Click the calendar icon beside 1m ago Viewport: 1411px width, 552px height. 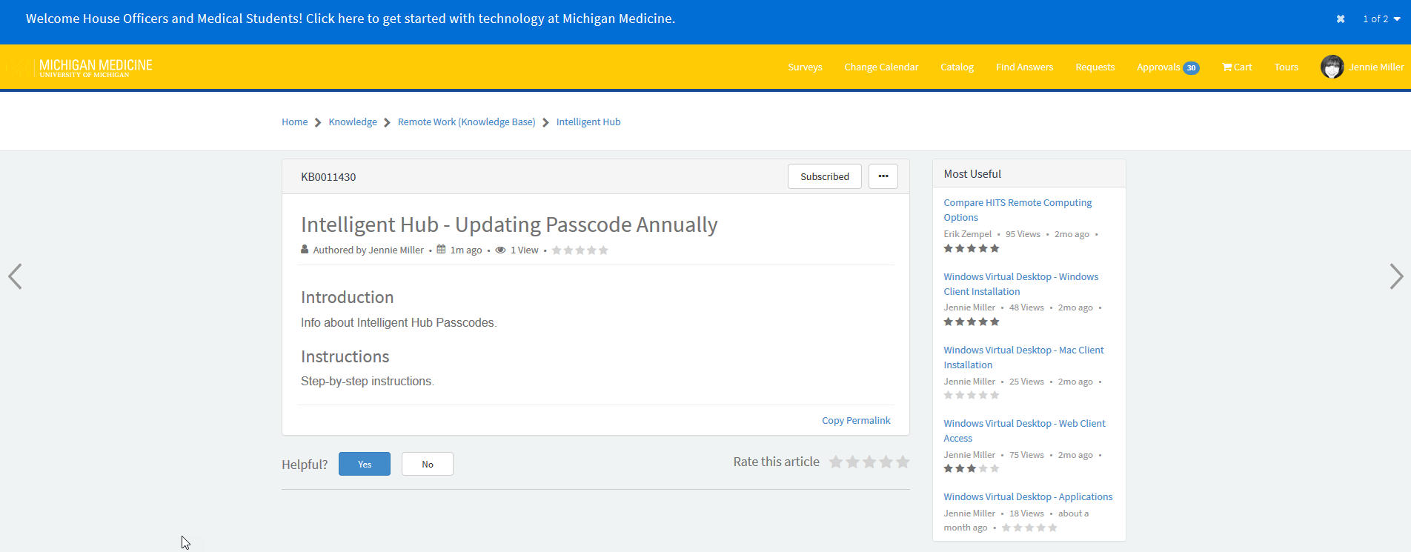[x=441, y=250]
